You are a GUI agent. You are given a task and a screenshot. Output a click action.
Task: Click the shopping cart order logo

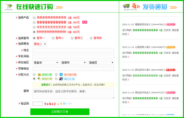click(9, 7)
